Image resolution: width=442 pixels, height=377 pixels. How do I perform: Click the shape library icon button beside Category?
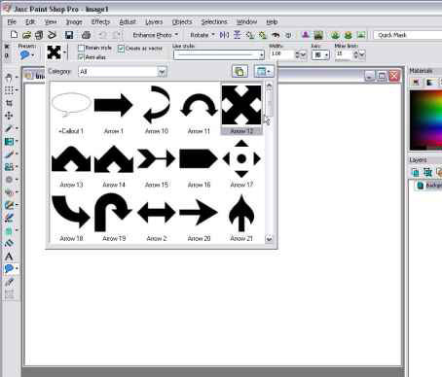click(239, 71)
